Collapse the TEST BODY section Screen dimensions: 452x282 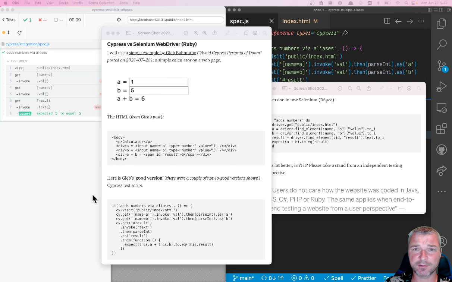click(x=17, y=61)
